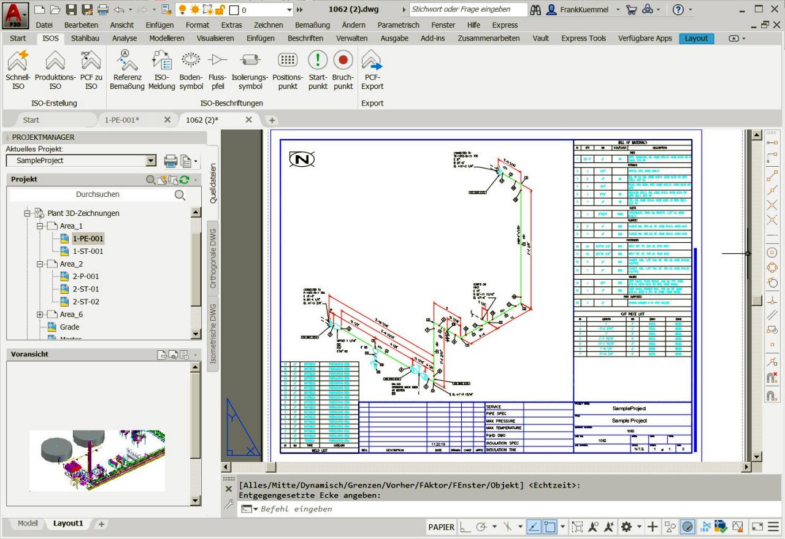Toggle hardware acceleration circle icon
Image resolution: width=785 pixels, height=539 pixels.
(688, 526)
